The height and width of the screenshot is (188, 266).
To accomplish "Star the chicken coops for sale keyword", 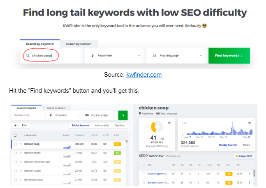I will [x=21, y=162].
